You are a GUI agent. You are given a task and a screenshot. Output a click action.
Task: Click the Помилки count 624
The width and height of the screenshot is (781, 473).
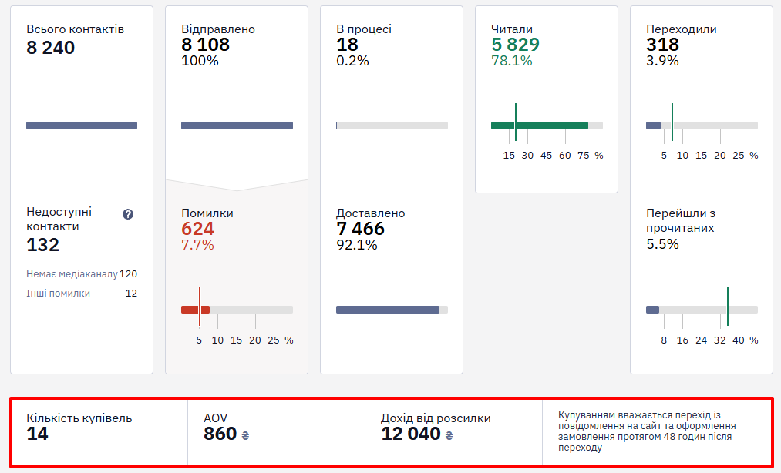click(197, 229)
